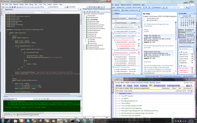Click the Show Details link in Toodledo
197x123 pixels.
point(119,91)
